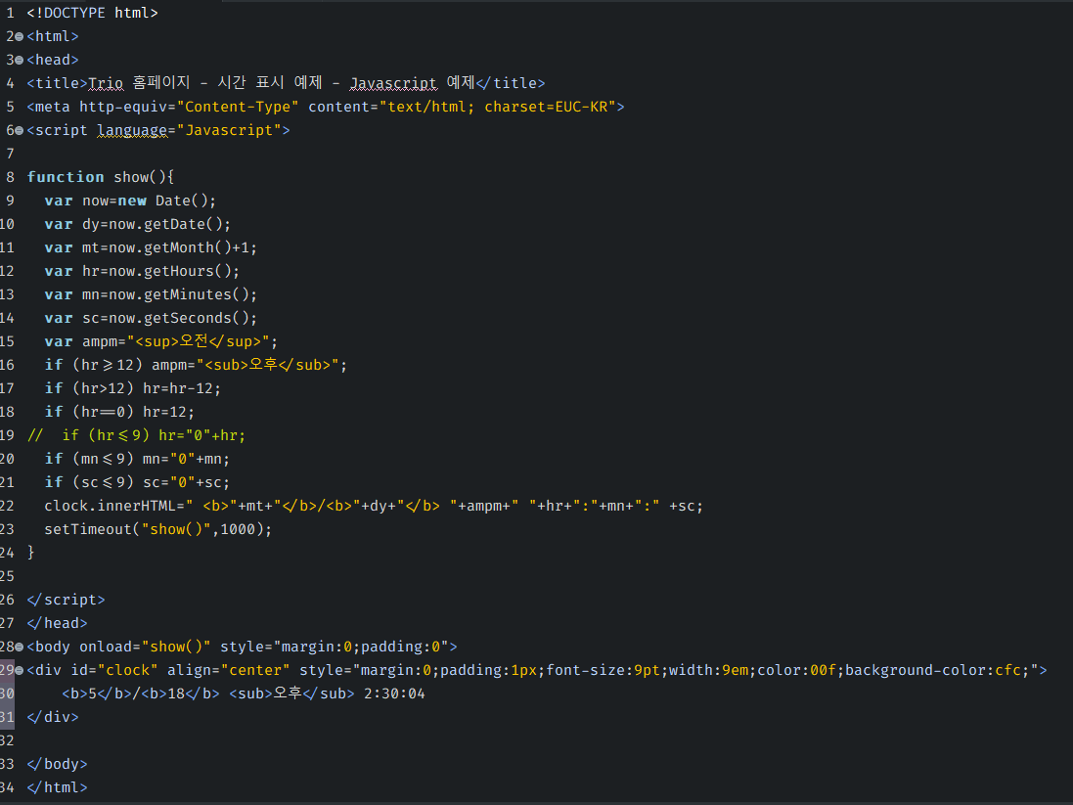Click the mn="0"+mn statement
The width and height of the screenshot is (1073, 805).
click(186, 460)
